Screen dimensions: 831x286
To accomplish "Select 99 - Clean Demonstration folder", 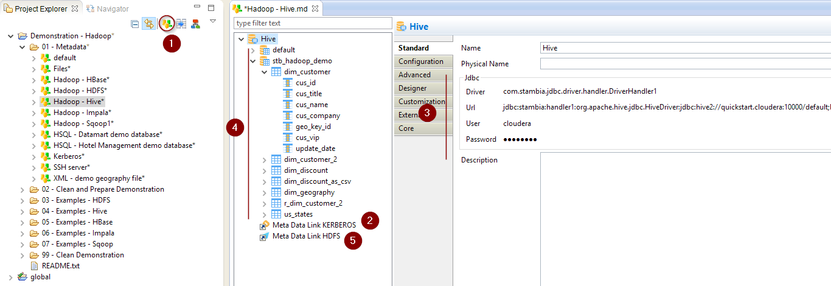I will (83, 255).
